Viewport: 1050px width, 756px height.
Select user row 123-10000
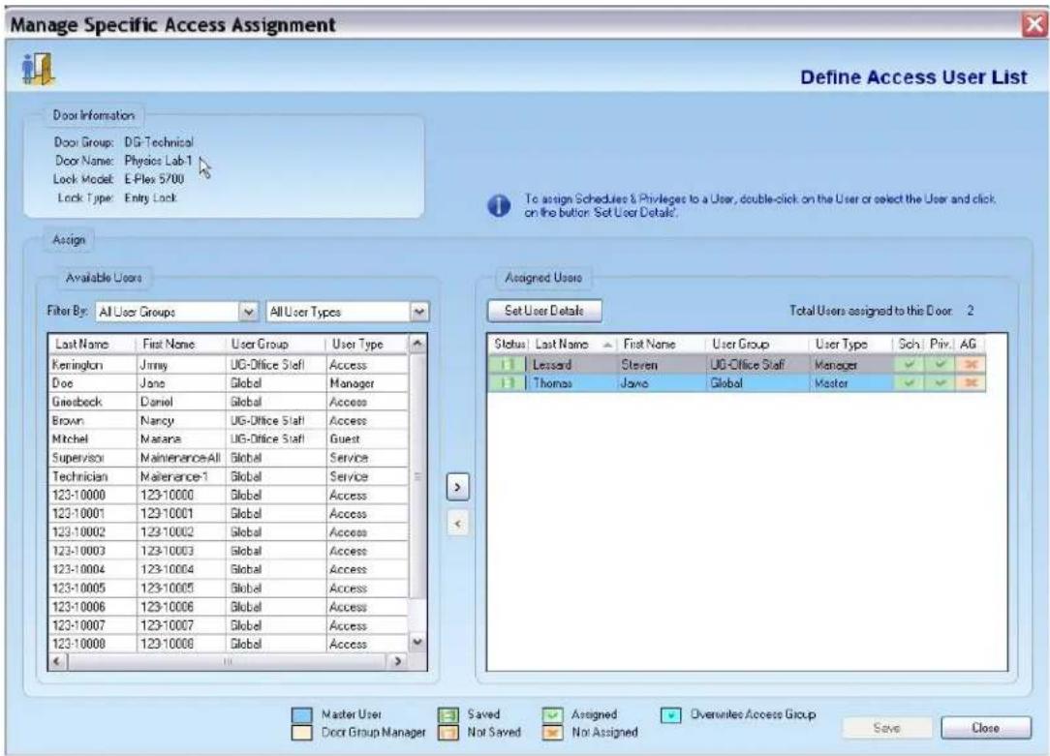coord(229,495)
